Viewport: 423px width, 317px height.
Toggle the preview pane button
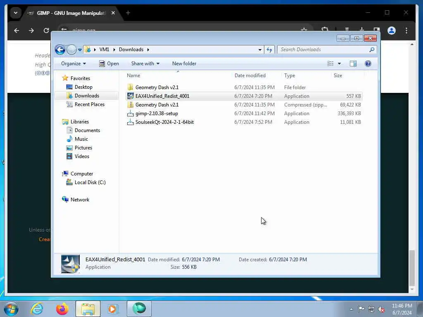click(353, 64)
